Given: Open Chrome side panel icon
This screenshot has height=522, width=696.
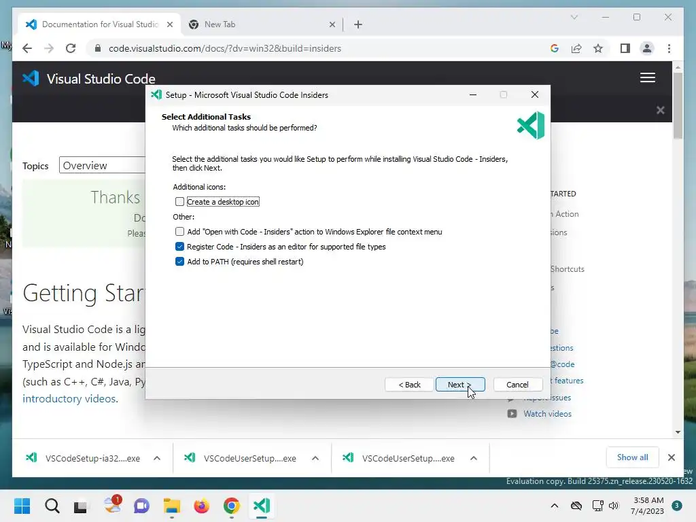Looking at the screenshot, I should (x=625, y=48).
